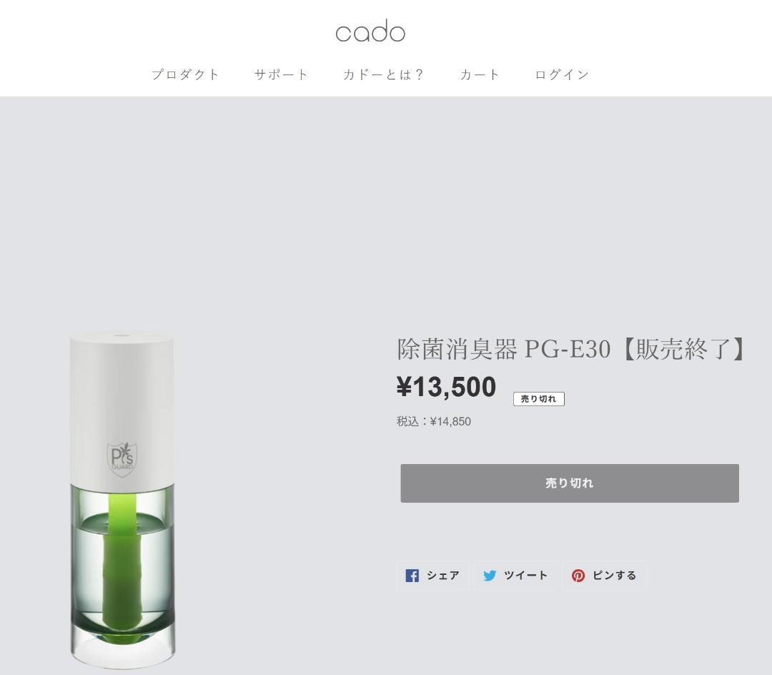The height and width of the screenshot is (675, 772).
Task: Click the 税込：¥14,850 tax-included price
Action: [x=434, y=421]
